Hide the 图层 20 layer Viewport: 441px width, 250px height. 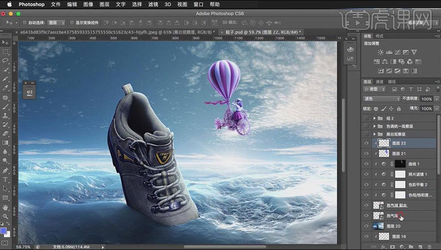366,226
